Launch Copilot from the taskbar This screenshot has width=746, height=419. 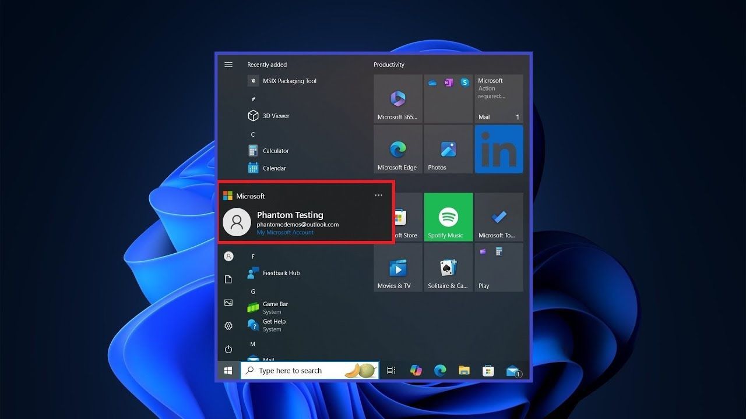coord(416,371)
